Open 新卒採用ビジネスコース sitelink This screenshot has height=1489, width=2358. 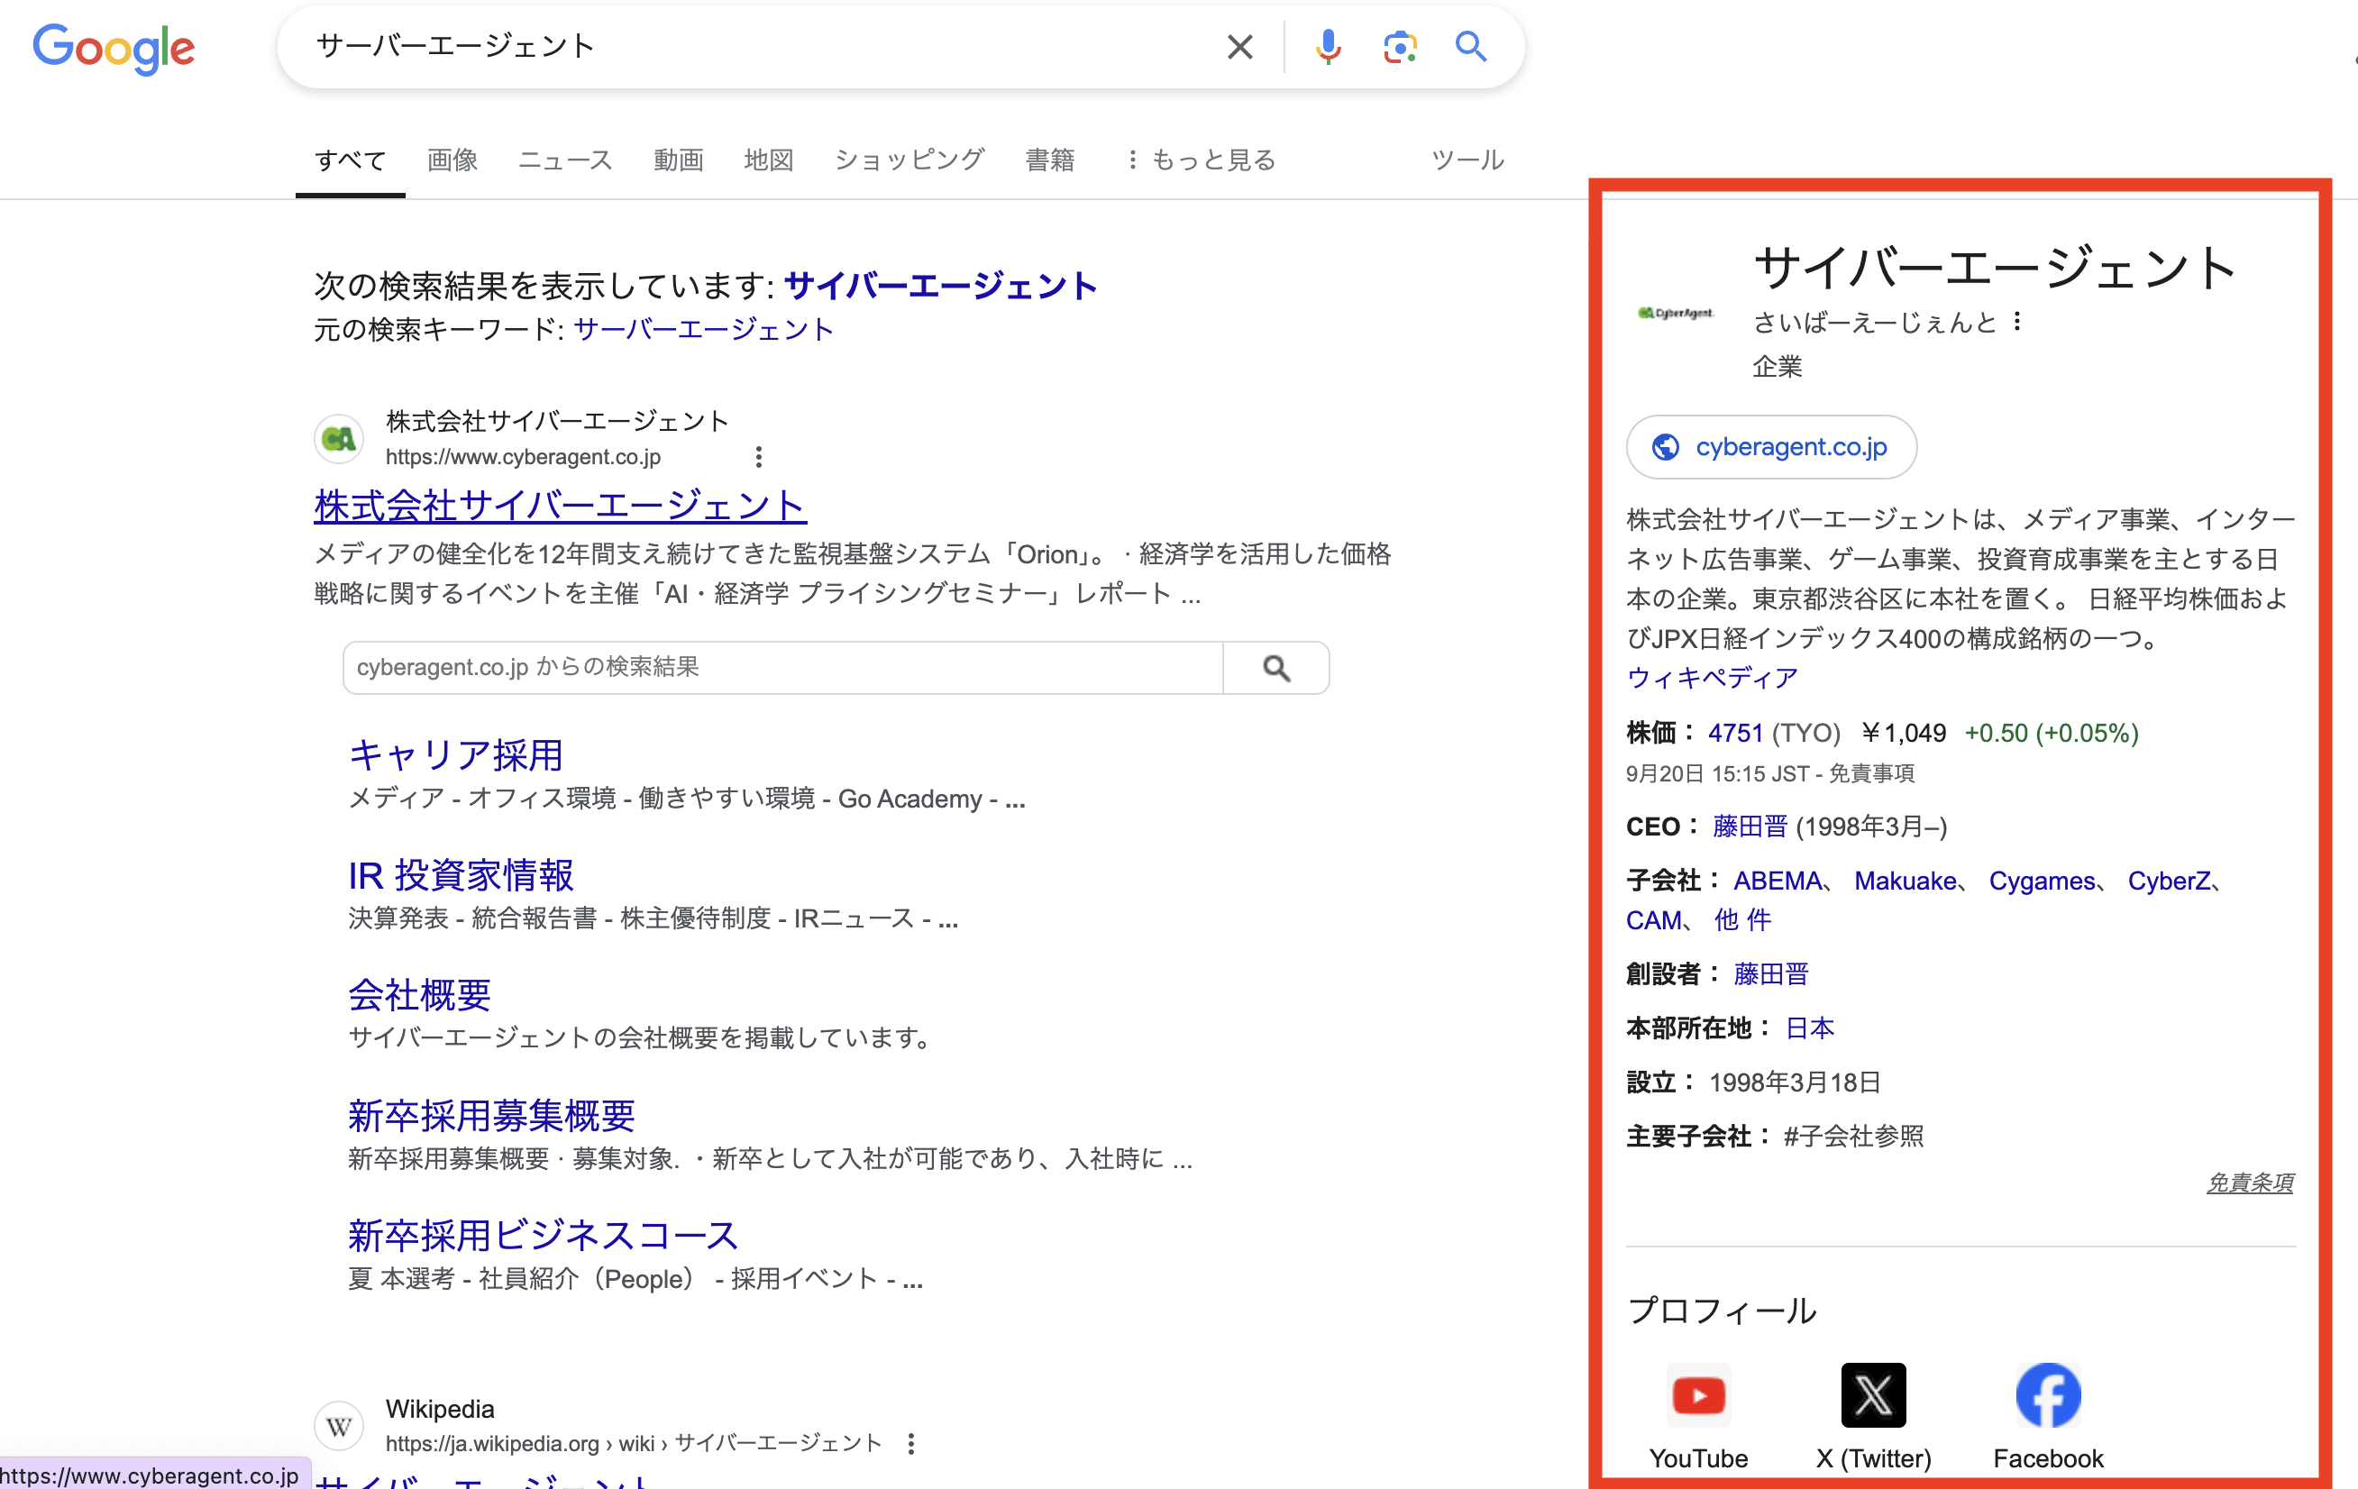point(543,1237)
